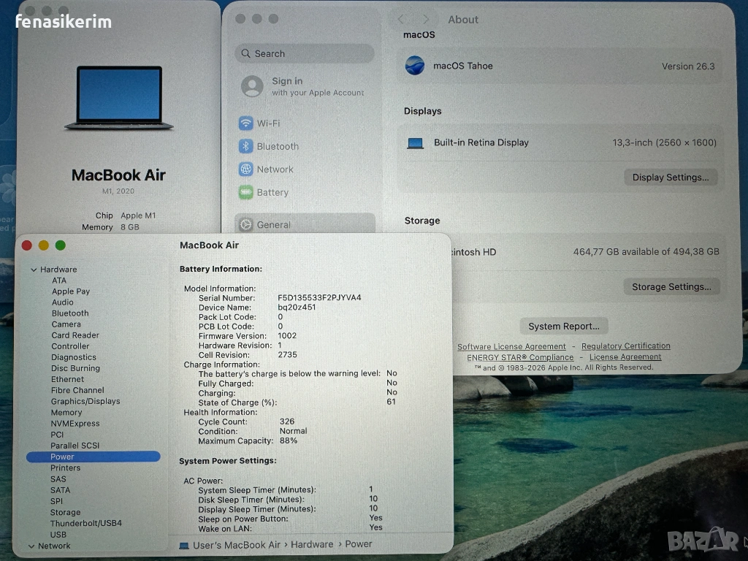The width and height of the screenshot is (748, 561).
Task: Select ATA in Hardware list
Action: 59,280
